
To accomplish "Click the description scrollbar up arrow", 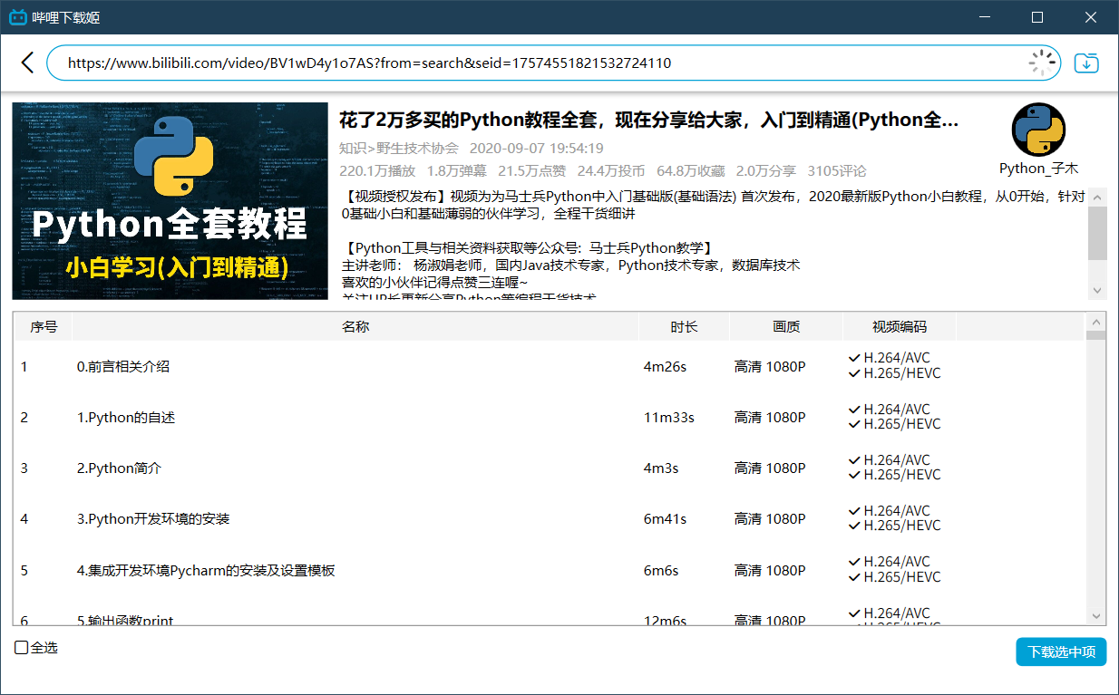I will (x=1097, y=197).
